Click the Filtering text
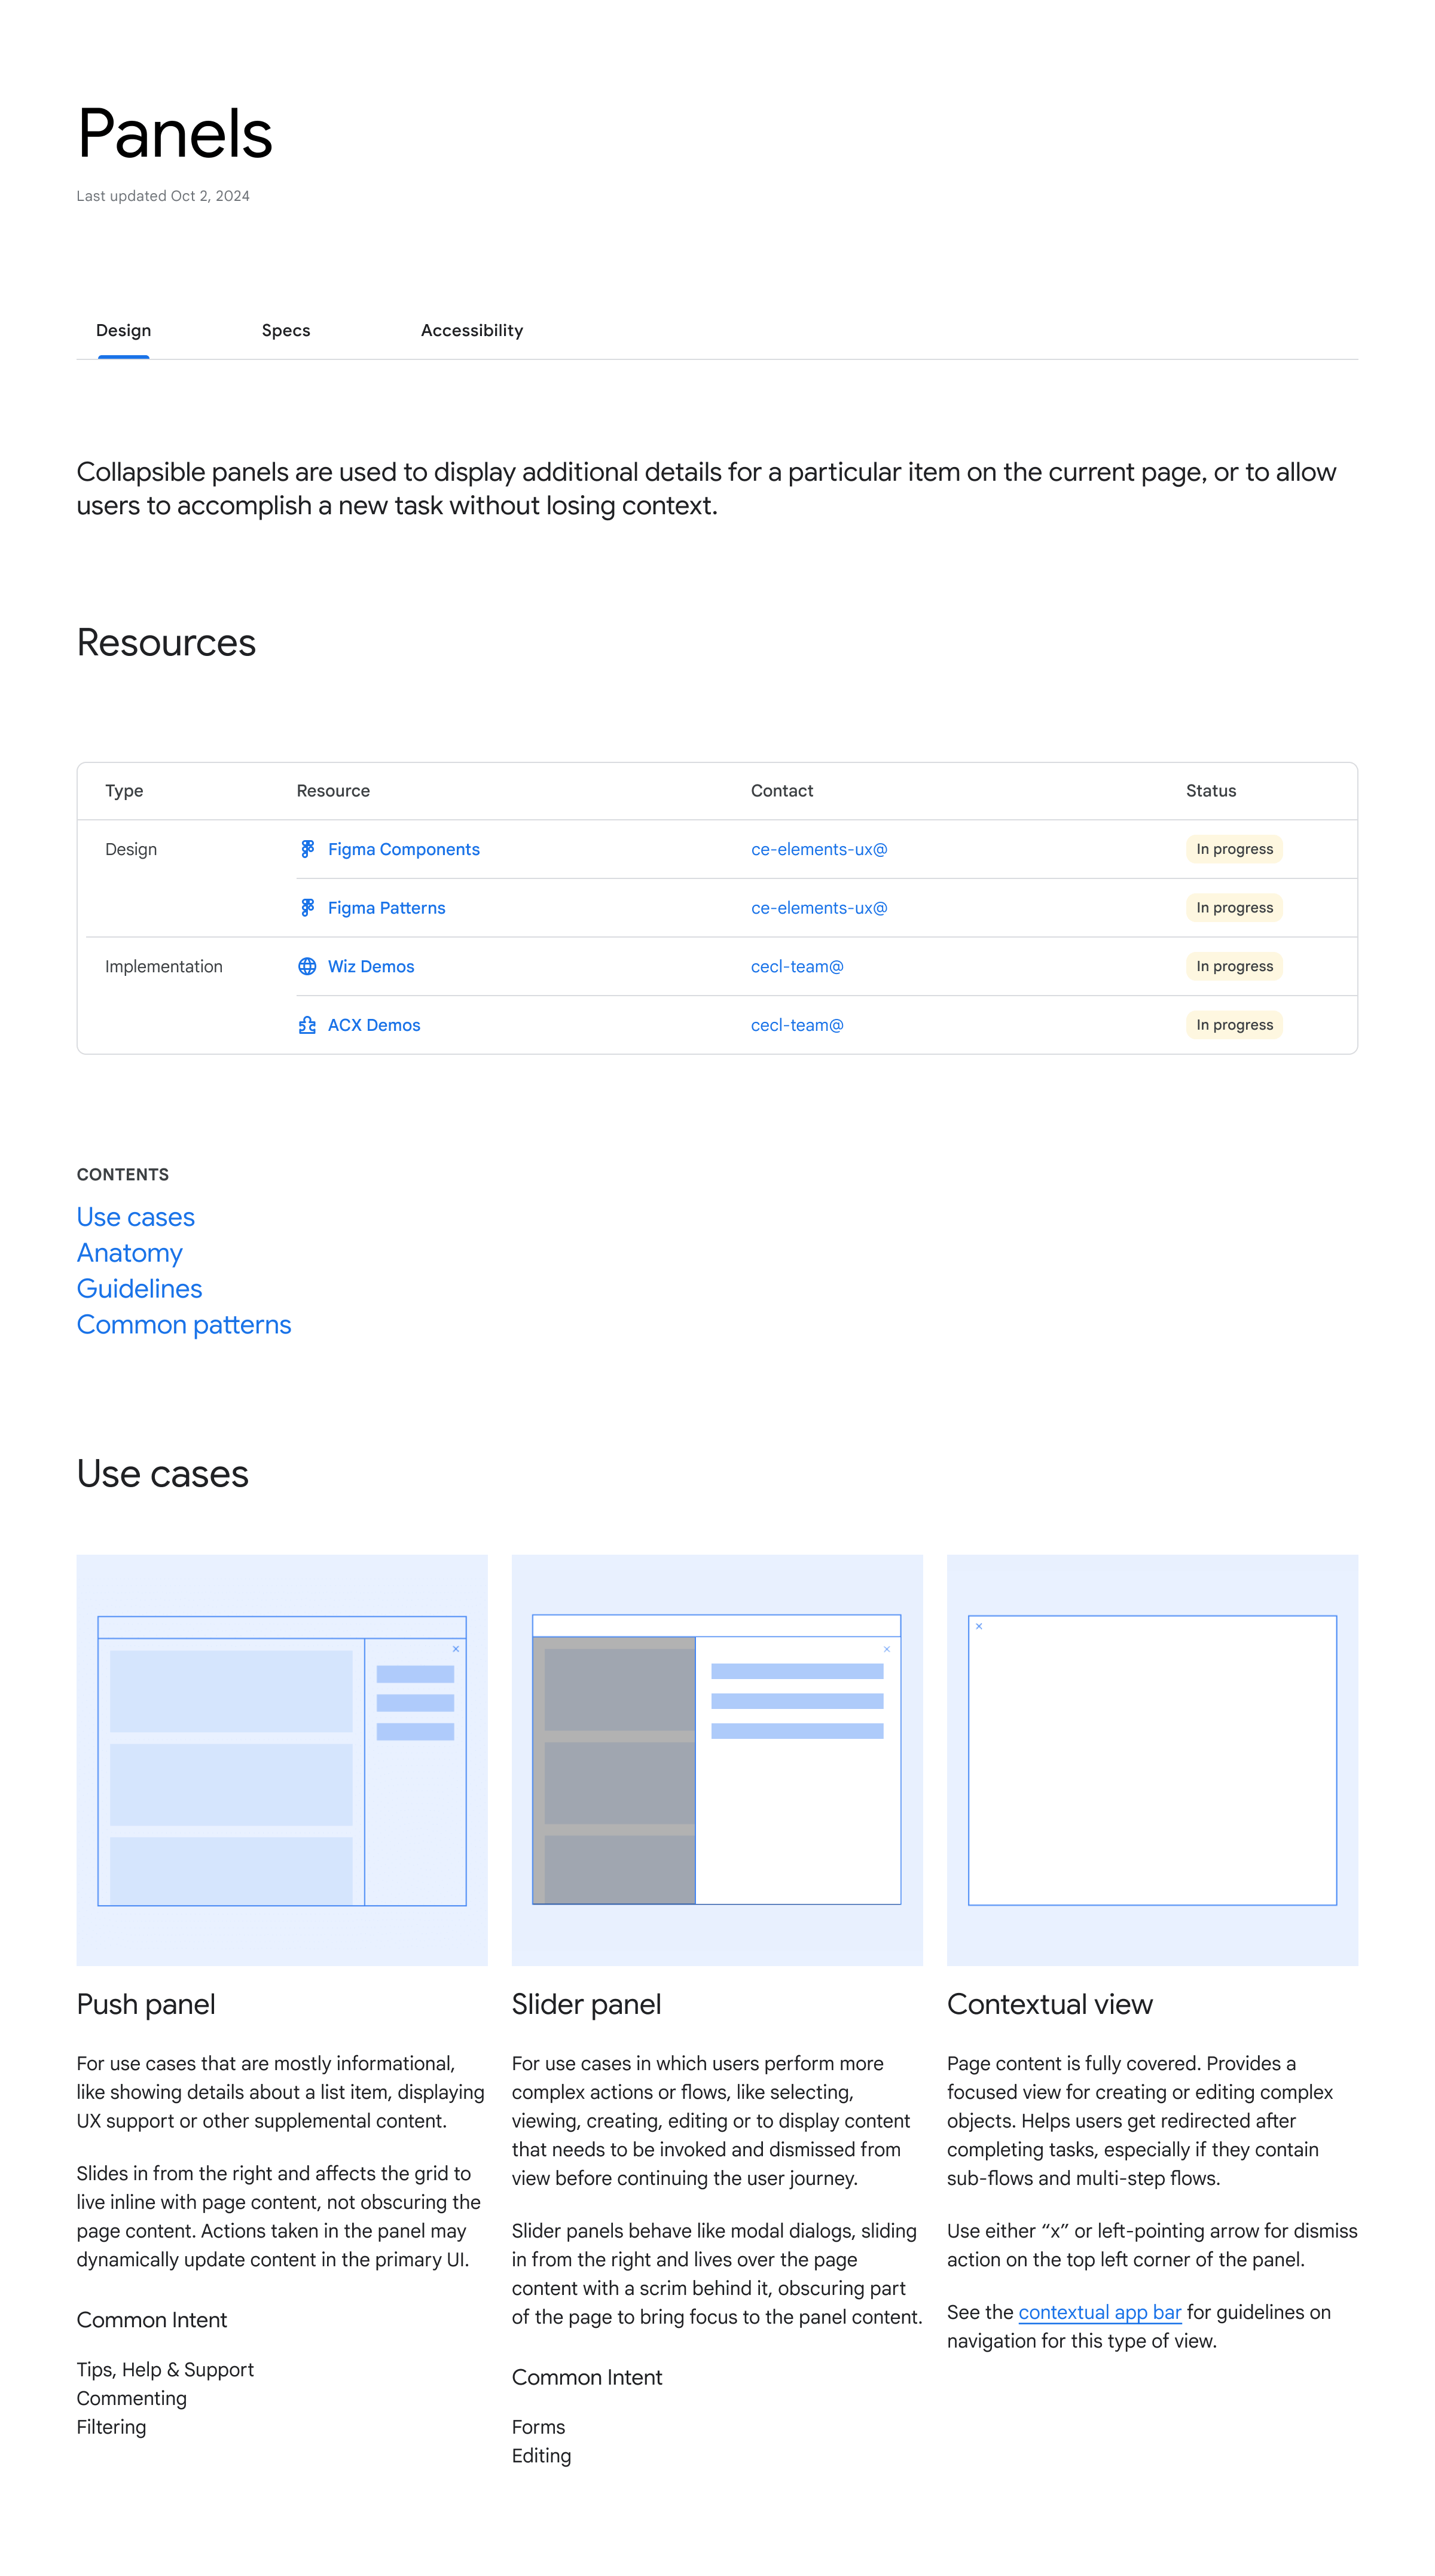 pyautogui.click(x=111, y=2427)
